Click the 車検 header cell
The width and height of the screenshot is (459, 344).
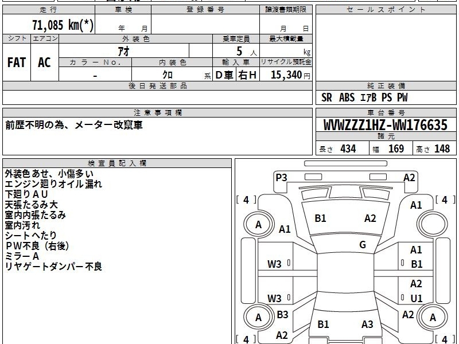[123, 10]
